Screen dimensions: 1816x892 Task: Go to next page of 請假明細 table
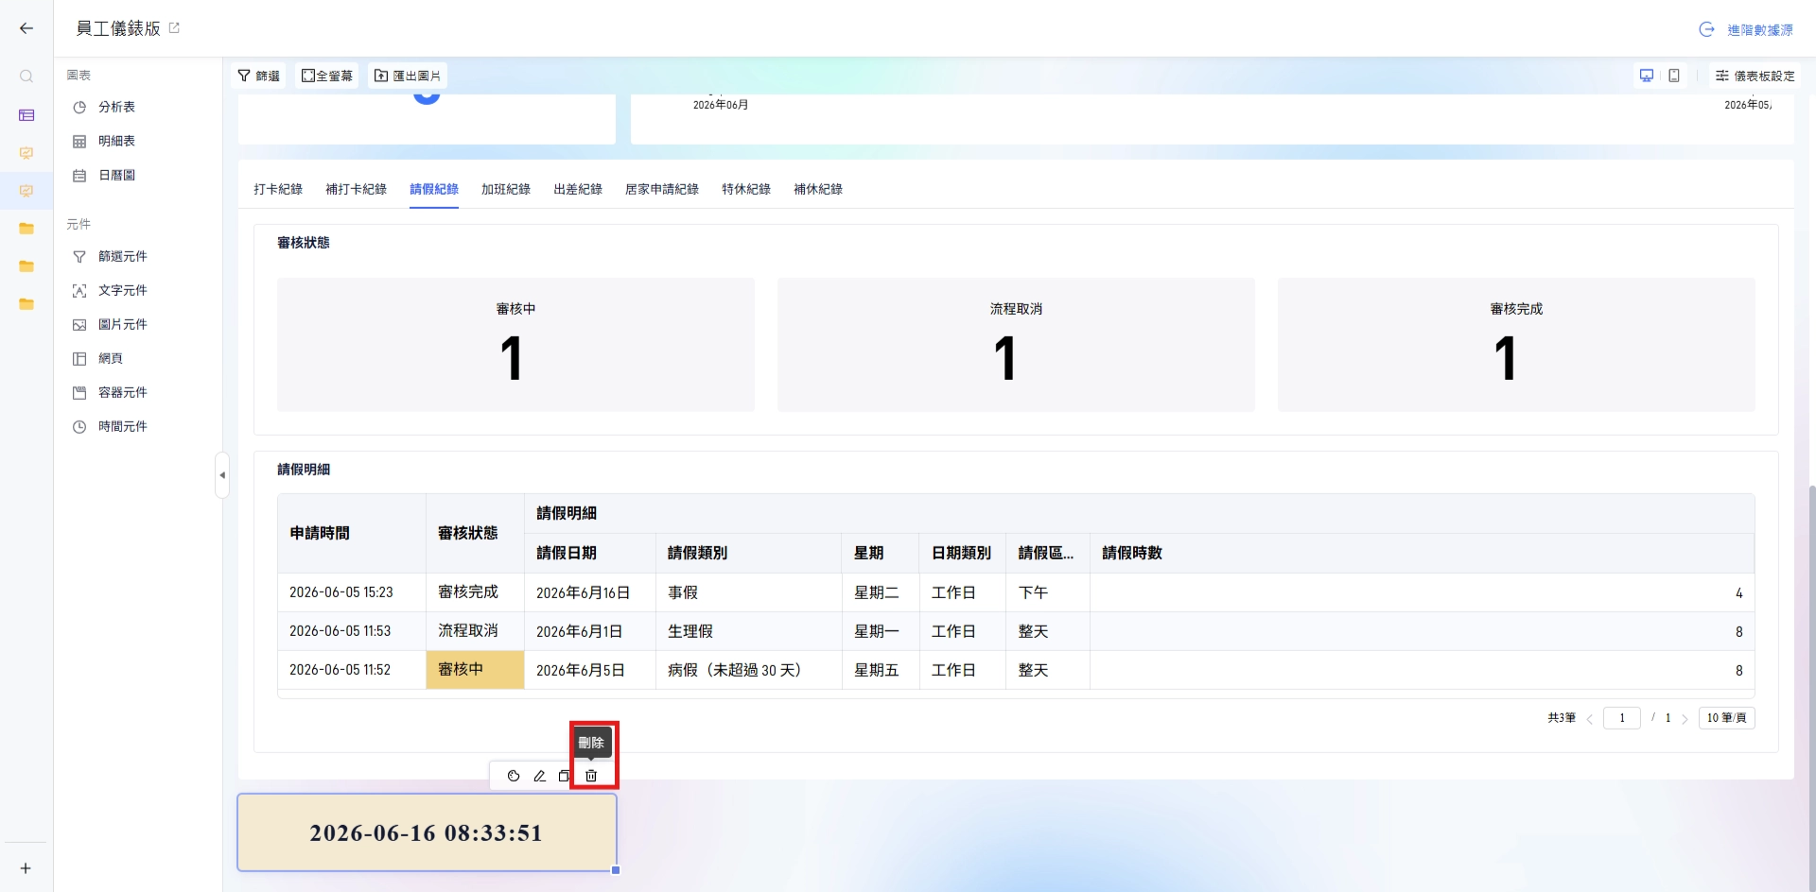[x=1685, y=719]
